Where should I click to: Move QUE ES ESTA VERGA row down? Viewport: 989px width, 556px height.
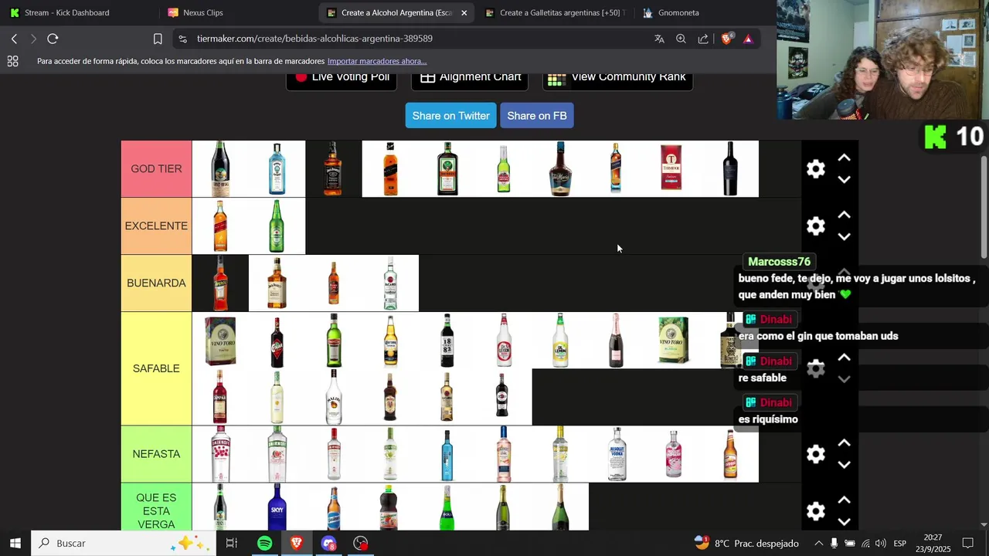(845, 521)
